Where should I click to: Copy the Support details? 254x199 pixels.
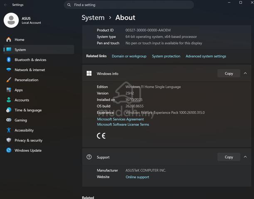pyautogui.click(x=229, y=157)
